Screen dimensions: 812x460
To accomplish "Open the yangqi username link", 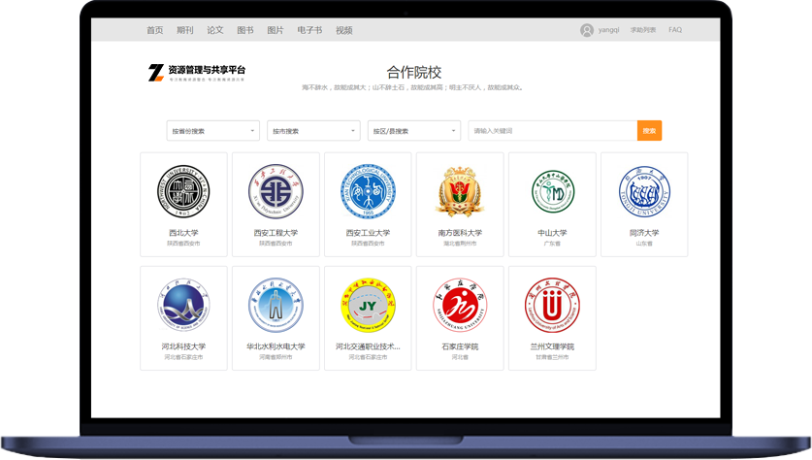I will [x=608, y=30].
